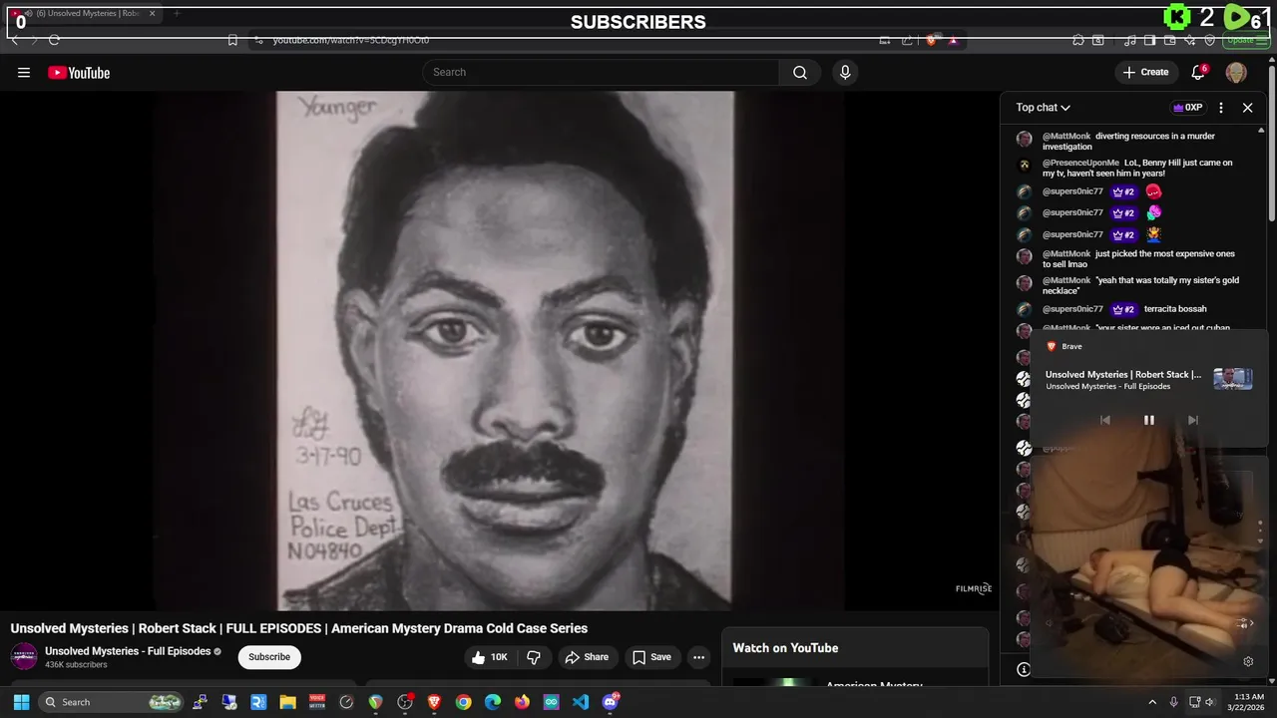Open the YouTube account avatar menu
The image size is (1277, 718).
[1236, 72]
